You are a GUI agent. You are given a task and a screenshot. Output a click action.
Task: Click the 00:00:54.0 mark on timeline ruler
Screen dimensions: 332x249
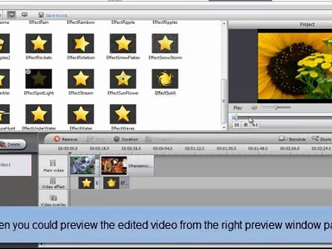(x=163, y=149)
